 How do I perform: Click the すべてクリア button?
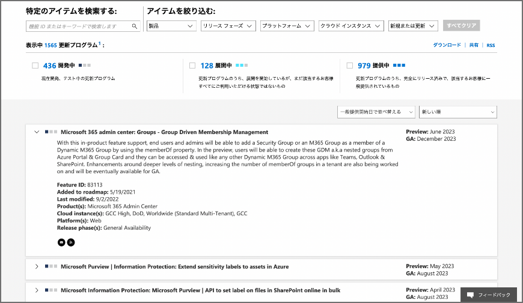[x=461, y=26]
